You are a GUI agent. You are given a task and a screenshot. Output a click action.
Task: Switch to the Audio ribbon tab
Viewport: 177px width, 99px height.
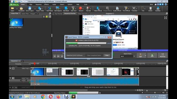click(x=54, y=4)
